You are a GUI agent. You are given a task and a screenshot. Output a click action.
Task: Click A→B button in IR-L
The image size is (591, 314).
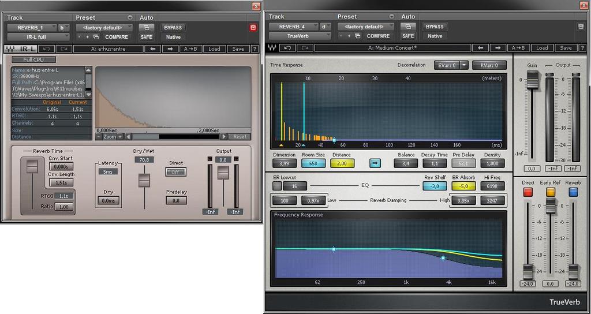click(190, 49)
